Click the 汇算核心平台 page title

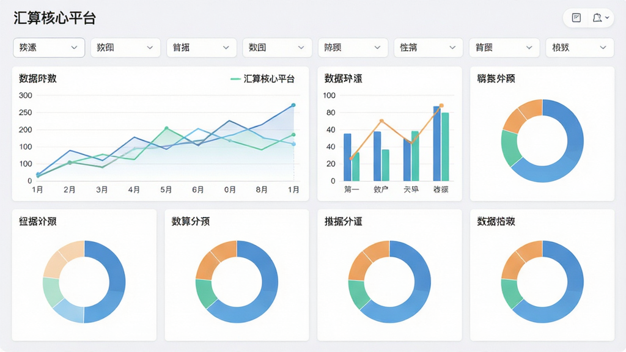tap(54, 18)
